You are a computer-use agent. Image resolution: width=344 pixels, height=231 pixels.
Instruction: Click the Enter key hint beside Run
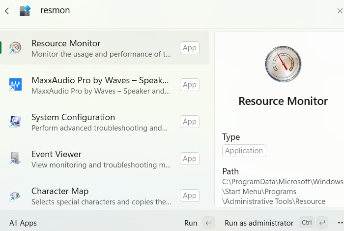pos(208,223)
